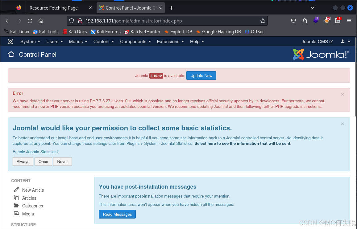This screenshot has height=229, width=357.
Task: View insecure connection lock icon
Action: (x=80, y=21)
